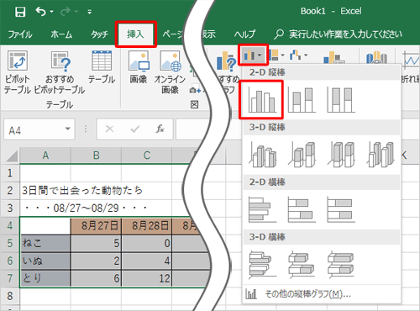Screen dimensions: 420x311
Task: Open the column chart dropdown button
Action: (253, 55)
